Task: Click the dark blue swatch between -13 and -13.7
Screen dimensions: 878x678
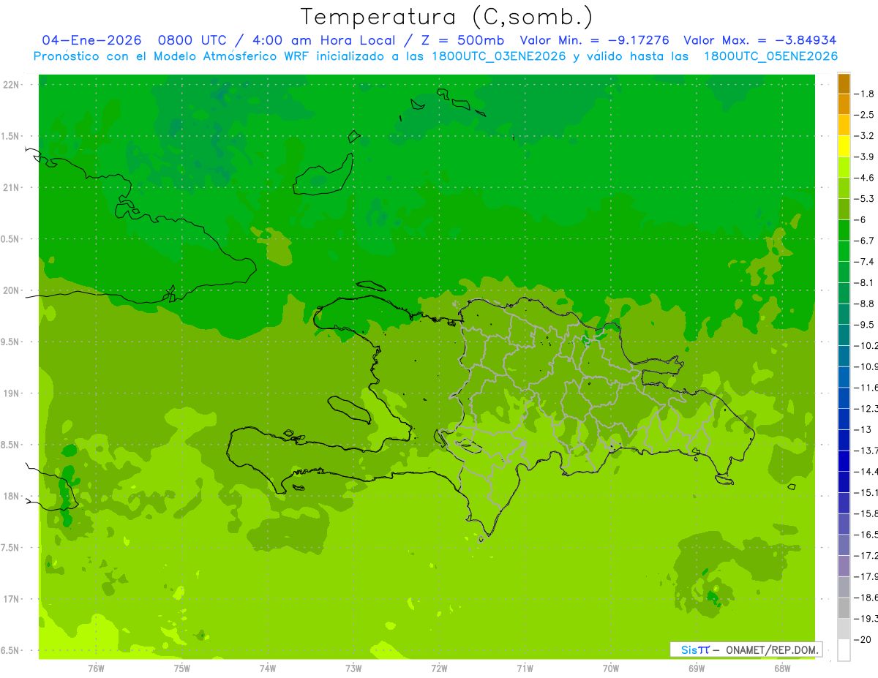Action: 844,440
